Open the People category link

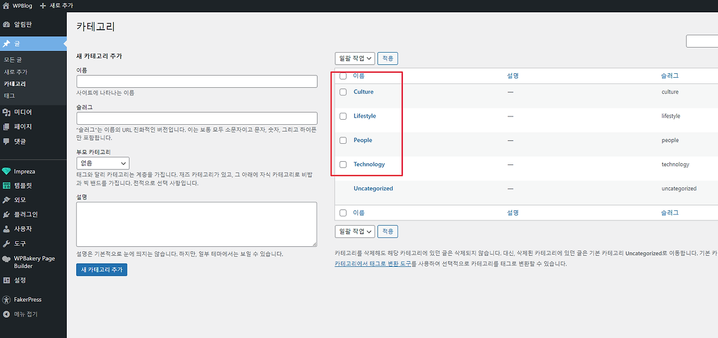[363, 140]
